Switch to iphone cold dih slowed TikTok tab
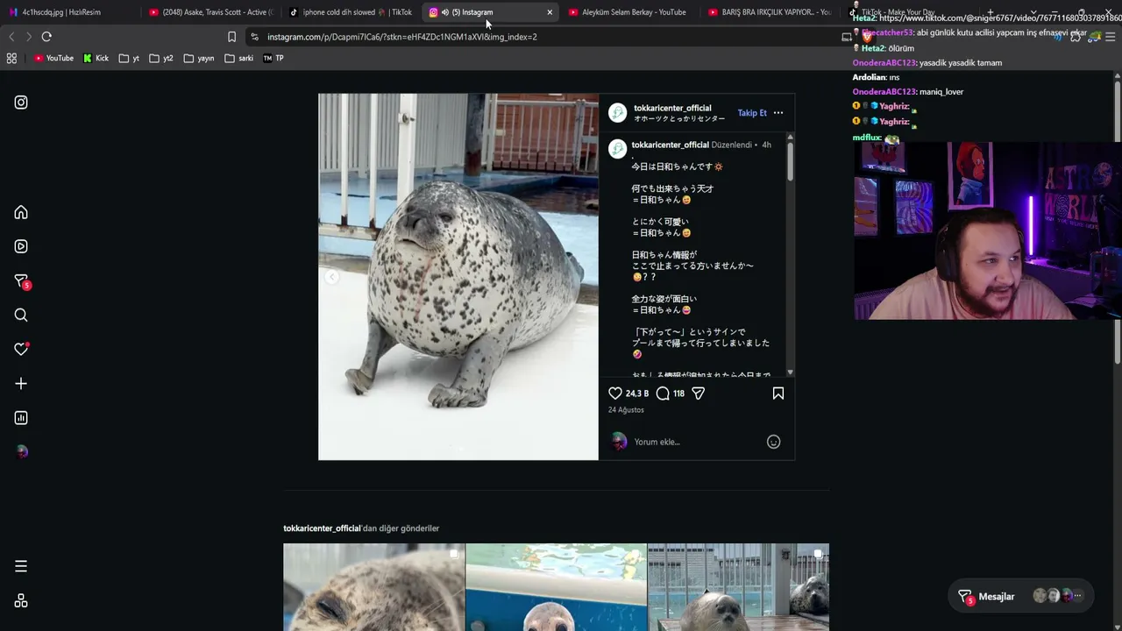Screen dimensions: 1122x631 (x=351, y=12)
